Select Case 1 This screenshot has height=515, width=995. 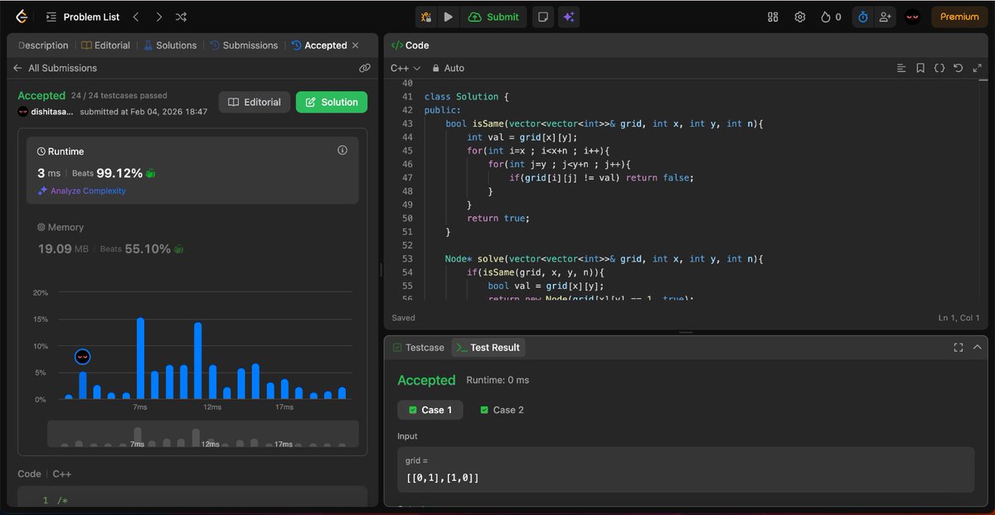(430, 410)
